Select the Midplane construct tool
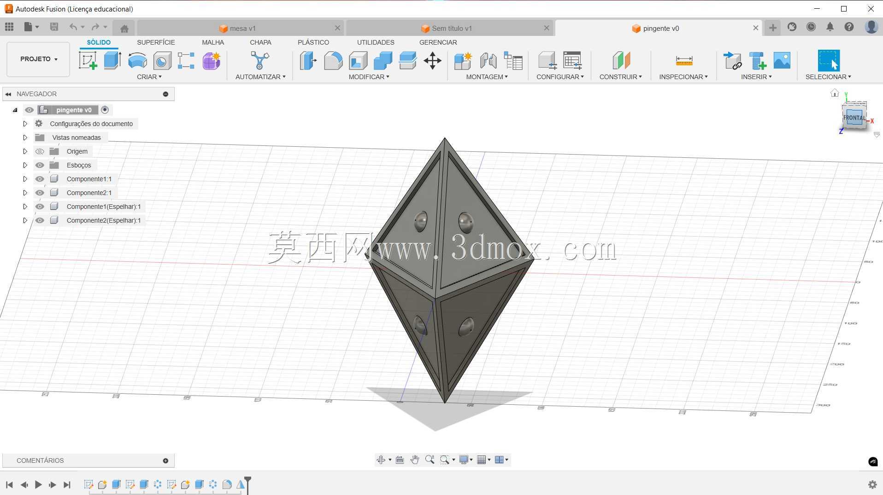883x495 pixels. [x=621, y=61]
